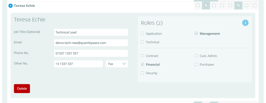The height and width of the screenshot is (103, 266).
Task: Collapse the Teresa Echie row arrow
Action: pyautogui.click(x=10, y=6)
